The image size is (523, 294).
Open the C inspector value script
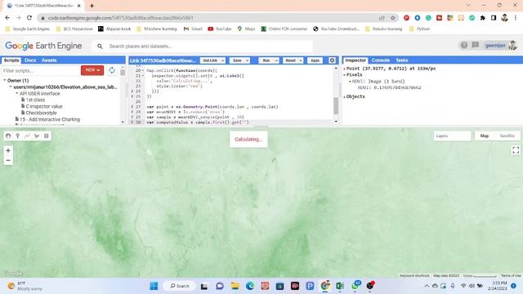[x=44, y=106]
